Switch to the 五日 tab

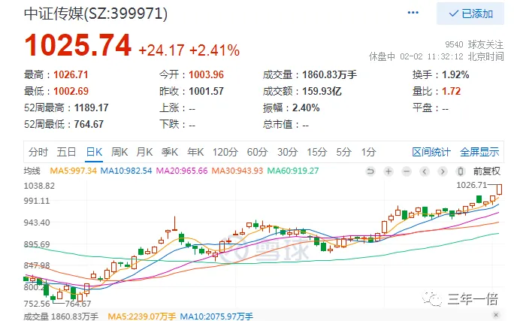(67, 152)
